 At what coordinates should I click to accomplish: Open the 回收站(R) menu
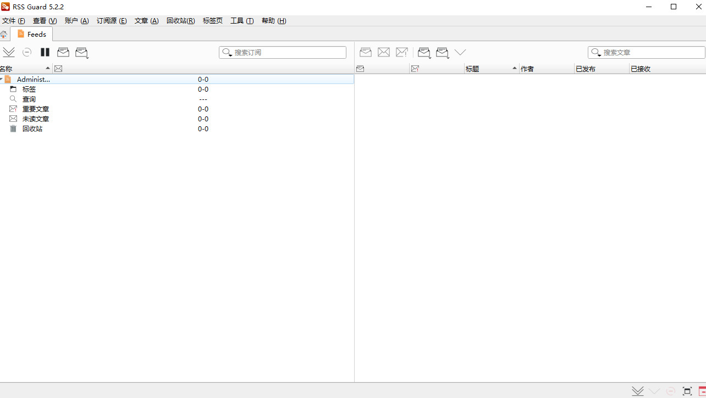tap(181, 21)
